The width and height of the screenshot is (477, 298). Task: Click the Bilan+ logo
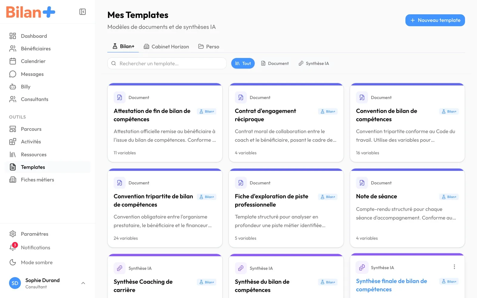click(31, 12)
